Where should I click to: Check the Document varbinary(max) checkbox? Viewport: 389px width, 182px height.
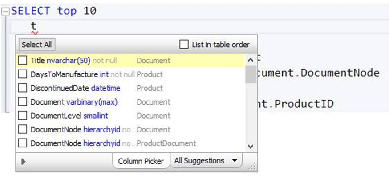[x=22, y=102]
